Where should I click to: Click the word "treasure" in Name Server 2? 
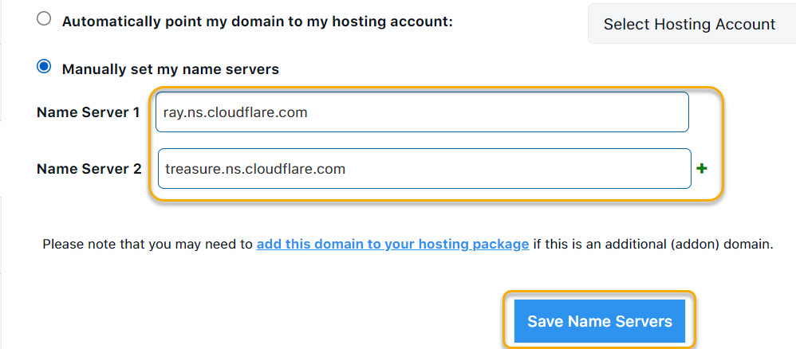(x=191, y=169)
